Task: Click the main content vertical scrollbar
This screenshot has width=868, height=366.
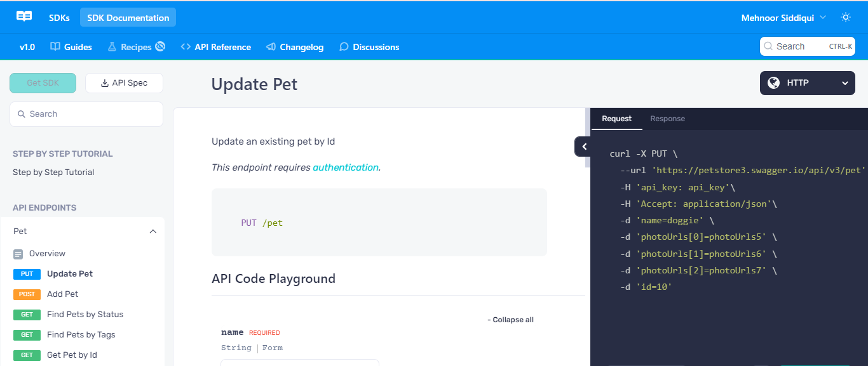Action: coord(587,137)
